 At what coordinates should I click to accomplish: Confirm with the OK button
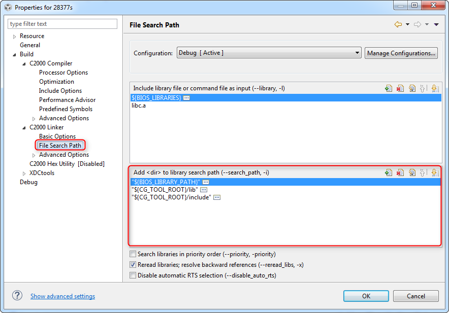click(366, 296)
